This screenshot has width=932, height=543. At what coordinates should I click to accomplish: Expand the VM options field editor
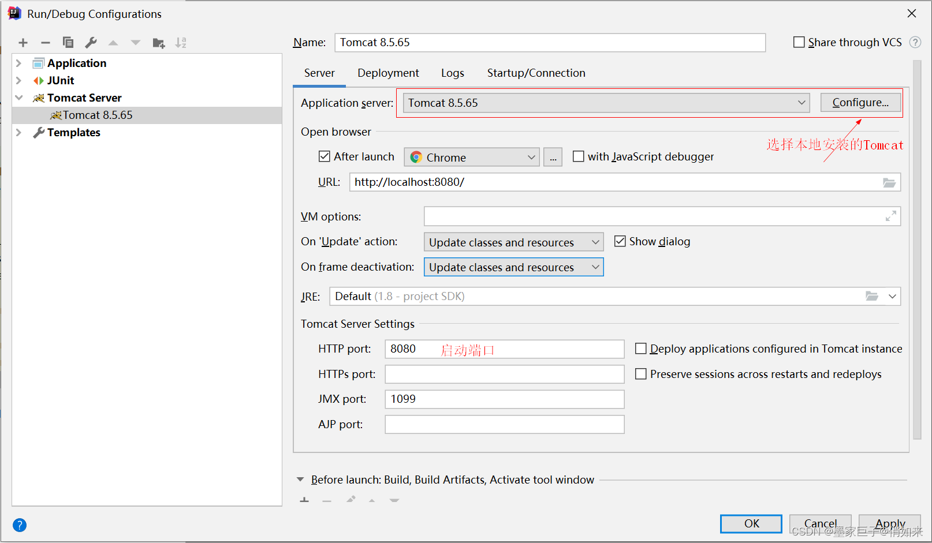(x=890, y=216)
